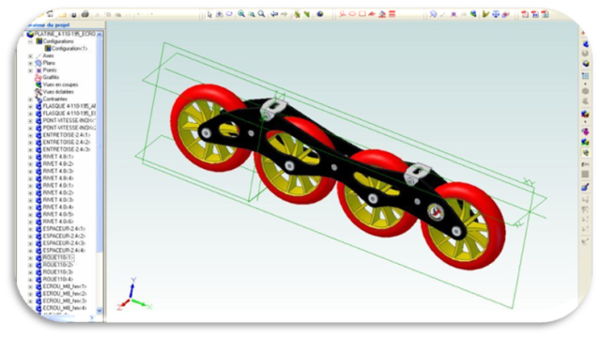The height and width of the screenshot is (338, 601).
Task: Click the front red wheel of the skate model
Action: coord(464,226)
